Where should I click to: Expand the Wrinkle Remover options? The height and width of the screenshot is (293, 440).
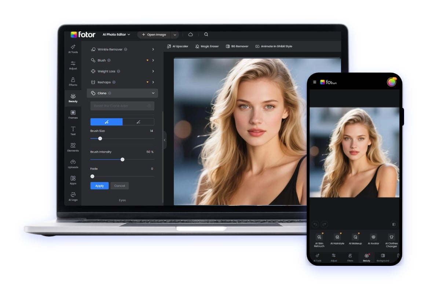[154, 49]
